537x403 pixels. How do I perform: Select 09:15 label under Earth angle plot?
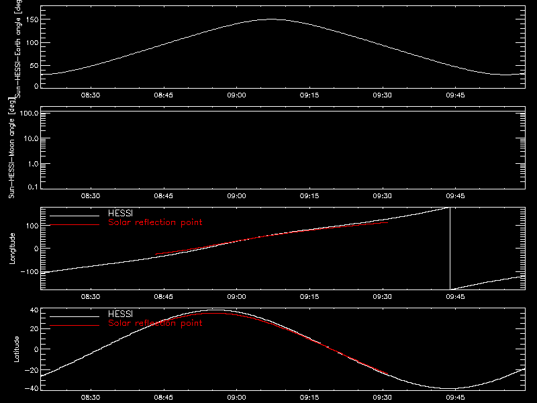[309, 95]
